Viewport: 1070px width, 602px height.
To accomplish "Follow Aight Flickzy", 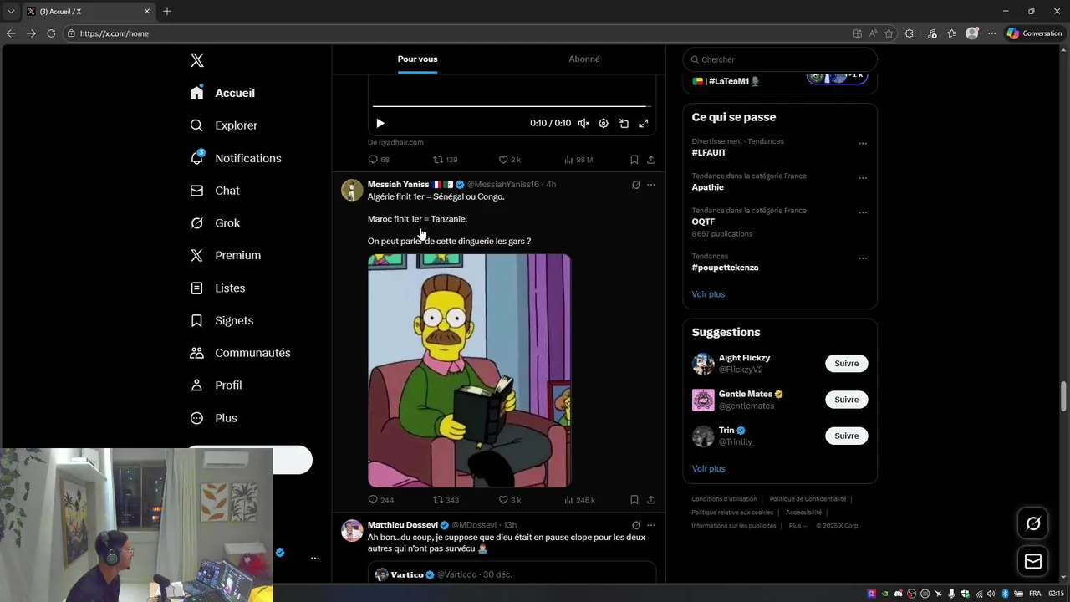I will pos(846,364).
